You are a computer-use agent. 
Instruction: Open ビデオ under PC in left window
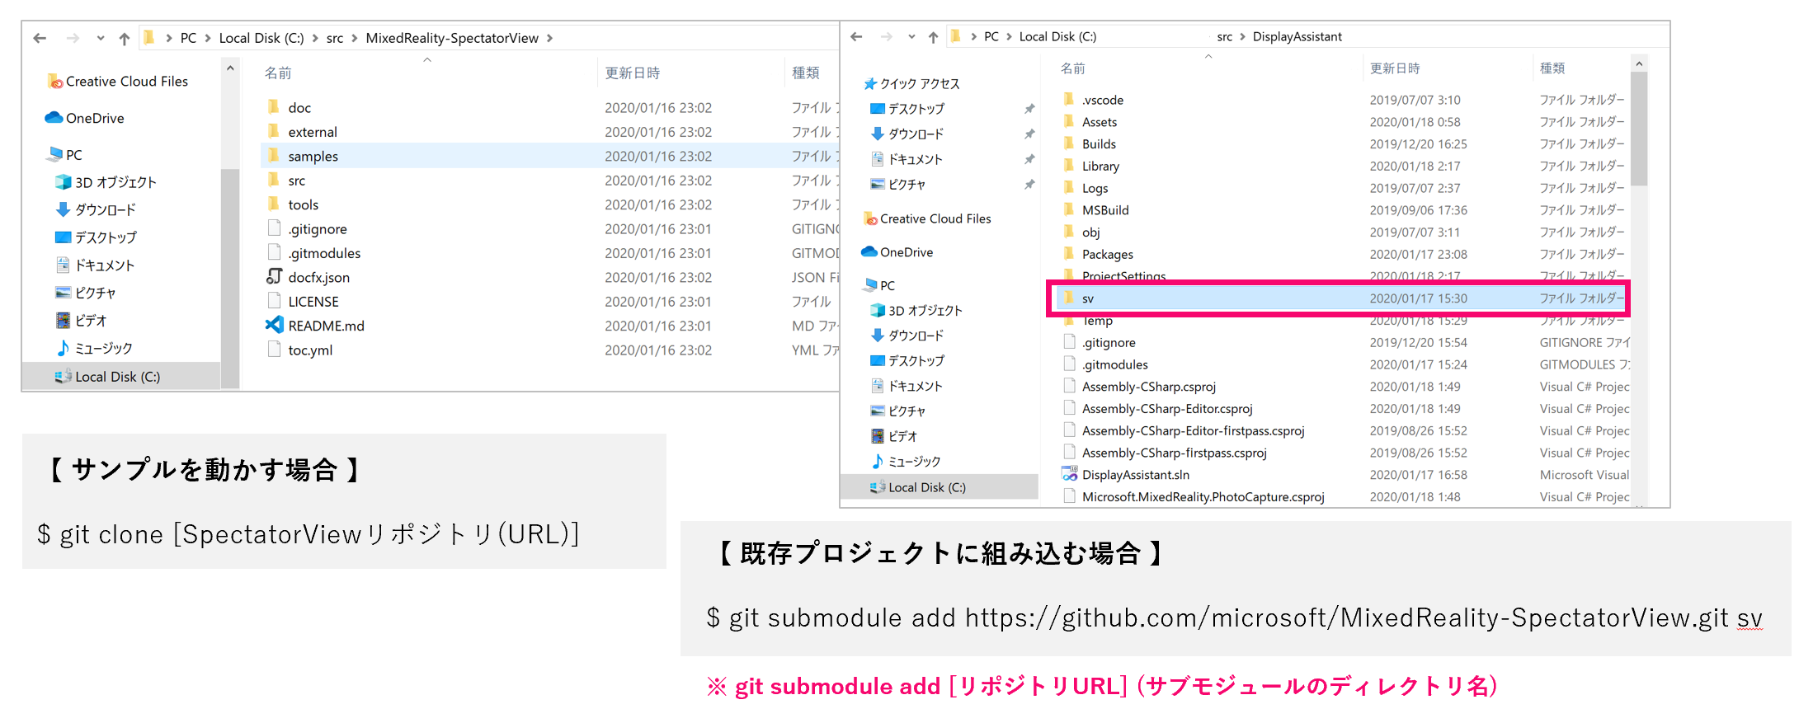point(82,320)
